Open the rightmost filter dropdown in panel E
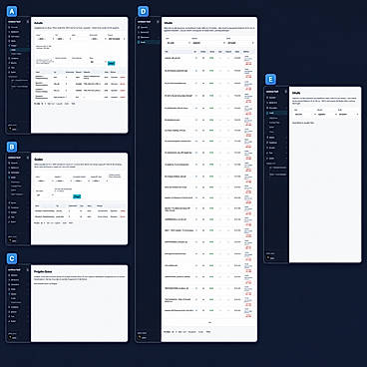The width and height of the screenshot is (367, 367). (348, 114)
